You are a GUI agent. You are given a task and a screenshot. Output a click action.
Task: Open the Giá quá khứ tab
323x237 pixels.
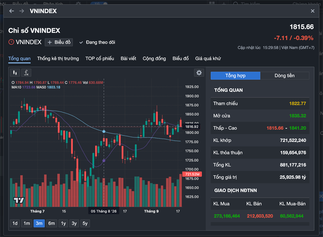coord(208,59)
